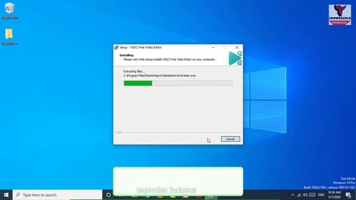
Task: Click the bold 'Installing' heading
Action: (x=126, y=55)
